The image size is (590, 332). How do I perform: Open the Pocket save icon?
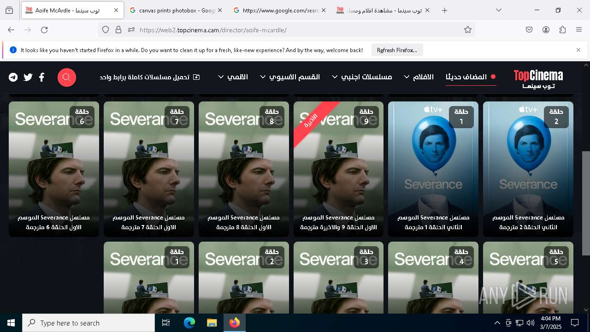(x=529, y=30)
